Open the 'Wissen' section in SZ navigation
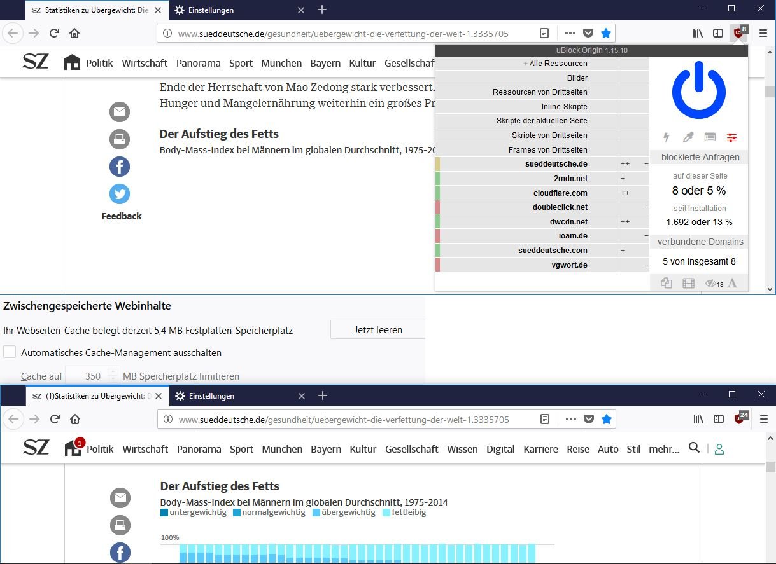The height and width of the screenshot is (564, 776). 462,449
